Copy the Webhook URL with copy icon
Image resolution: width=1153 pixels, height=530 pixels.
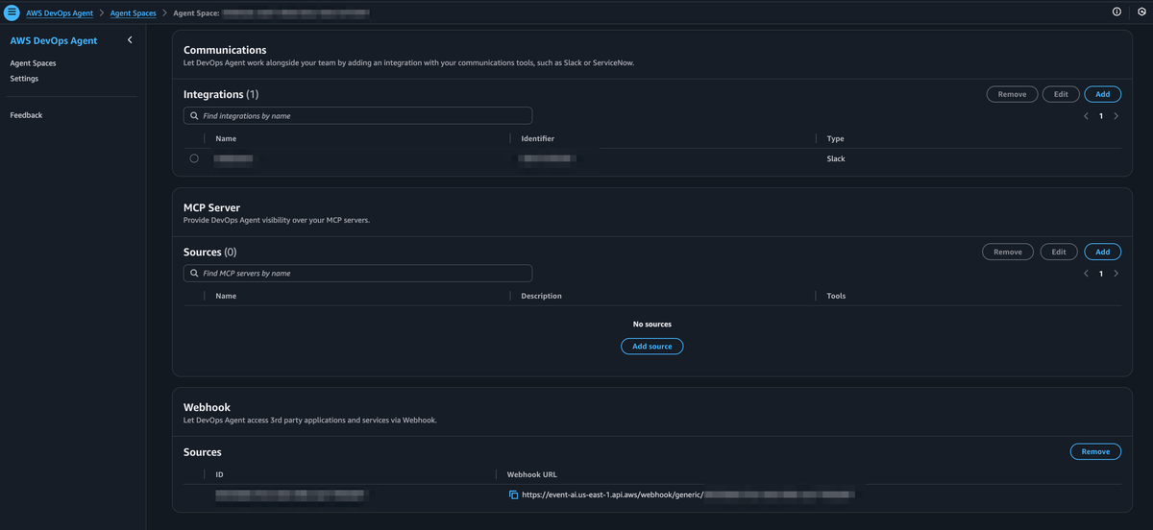pyautogui.click(x=513, y=495)
